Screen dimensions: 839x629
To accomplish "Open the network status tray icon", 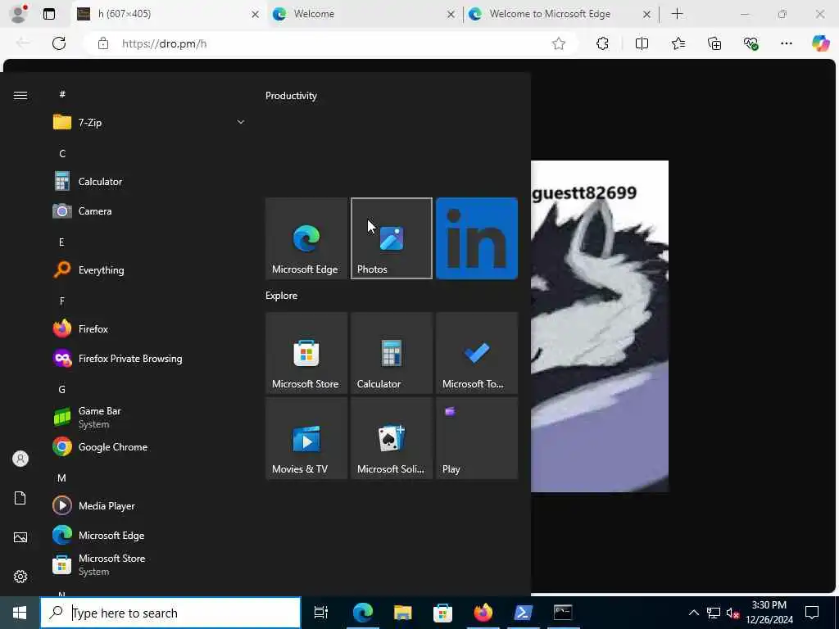I will pos(714,613).
